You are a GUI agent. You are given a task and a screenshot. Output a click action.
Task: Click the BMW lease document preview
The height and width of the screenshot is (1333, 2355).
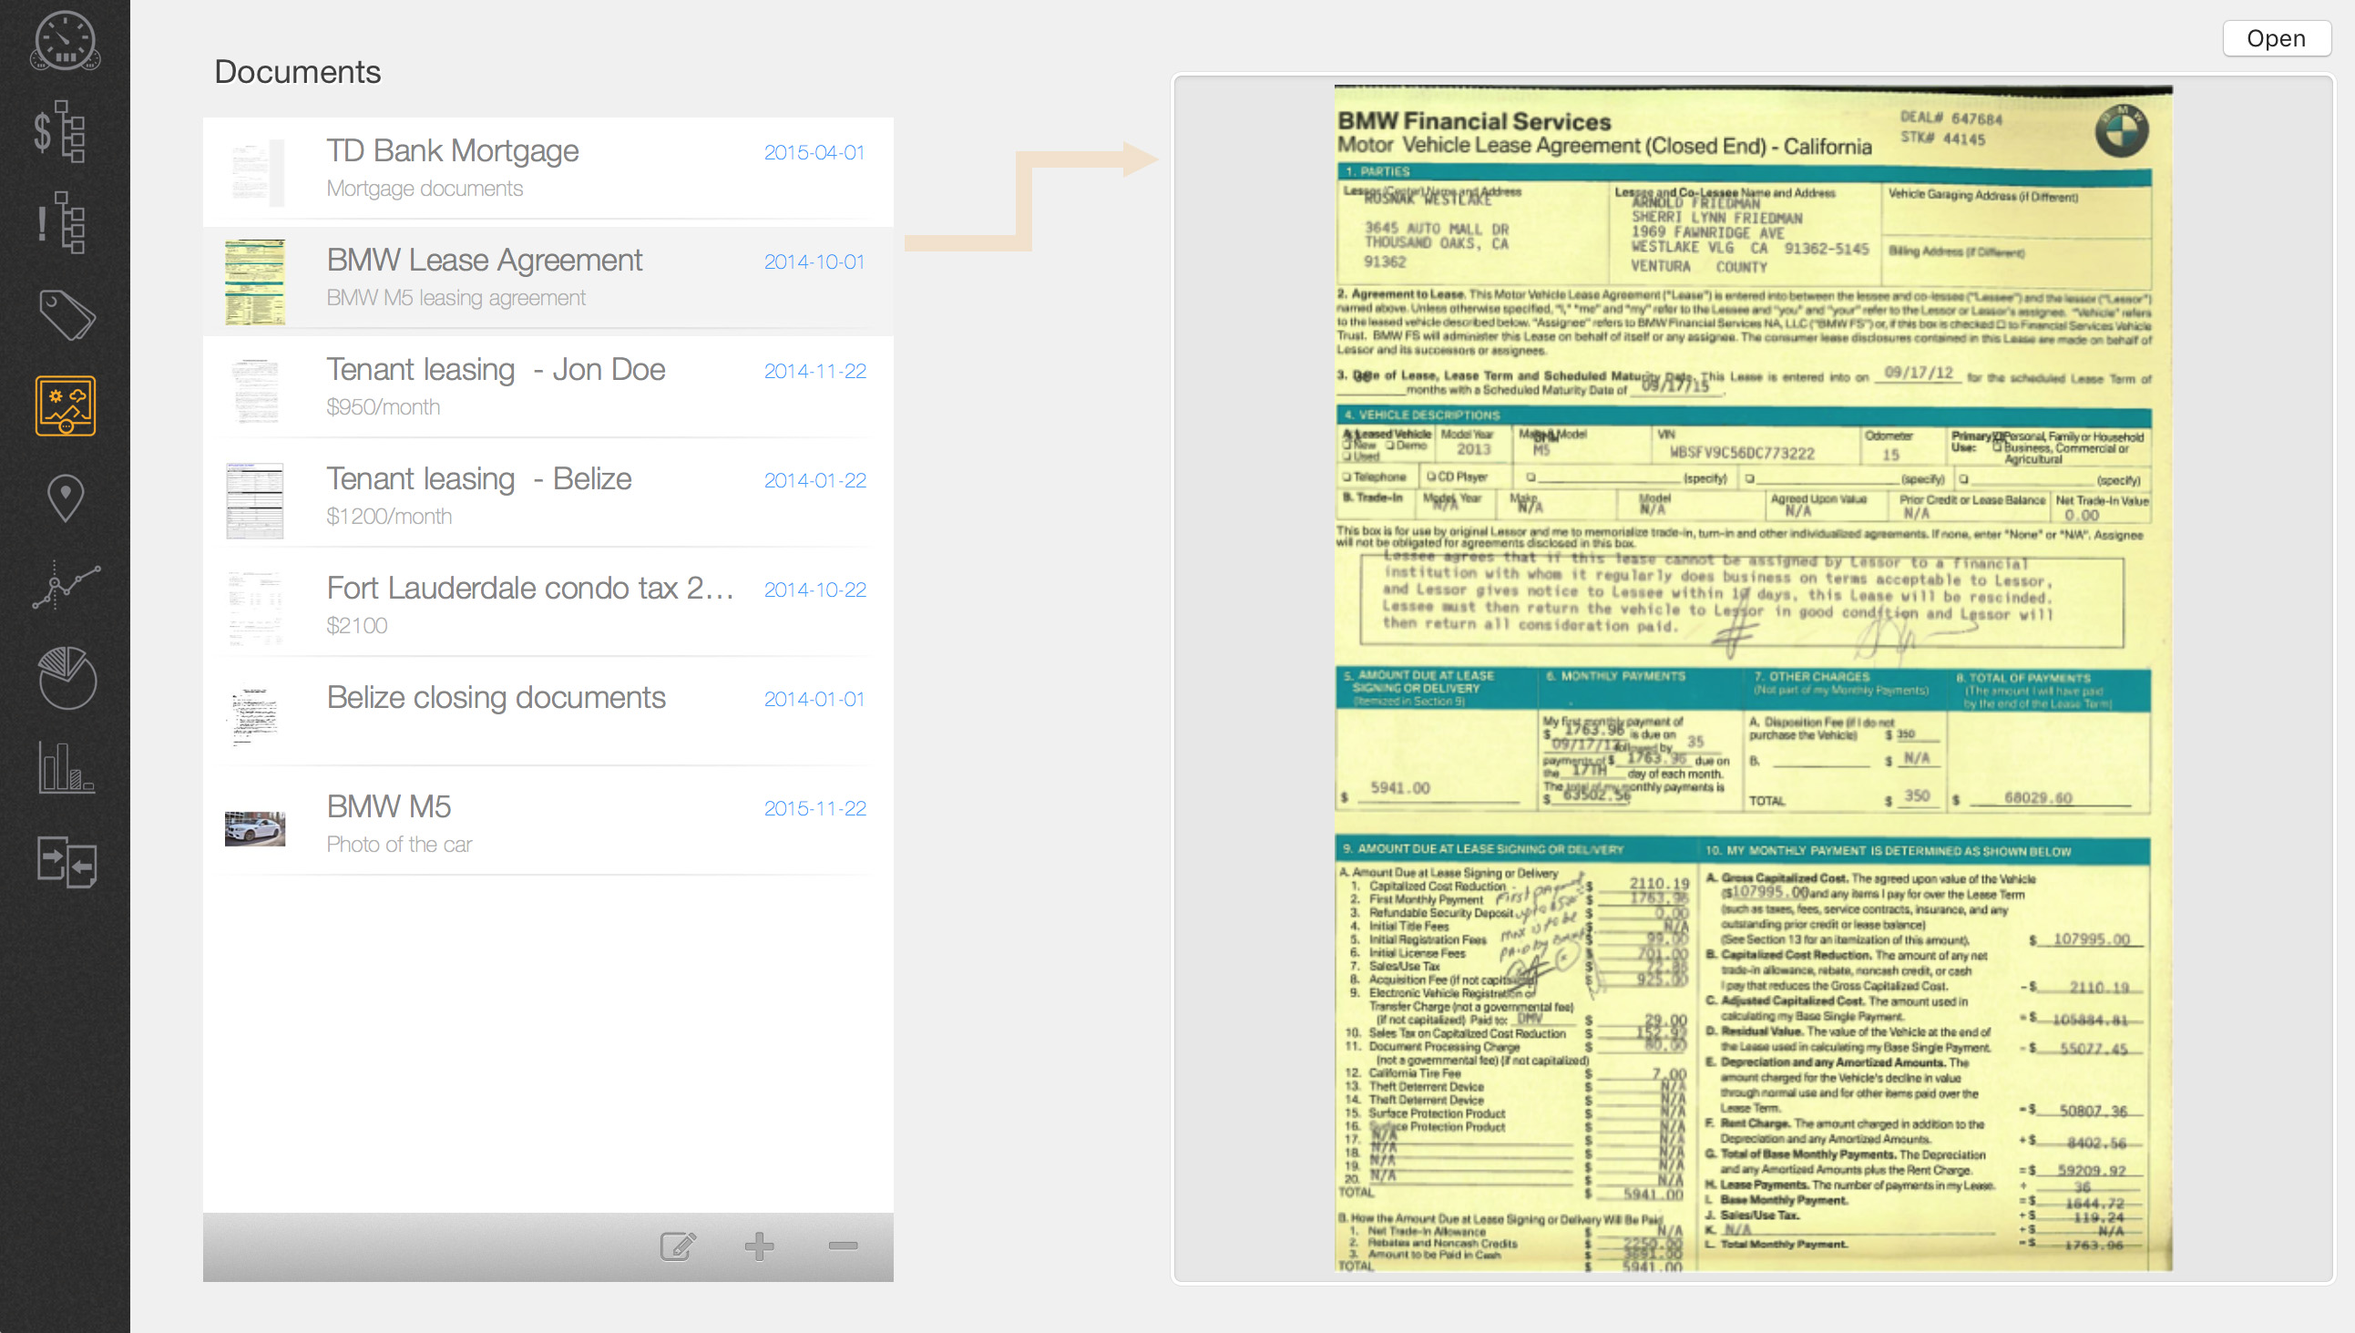(x=1753, y=679)
